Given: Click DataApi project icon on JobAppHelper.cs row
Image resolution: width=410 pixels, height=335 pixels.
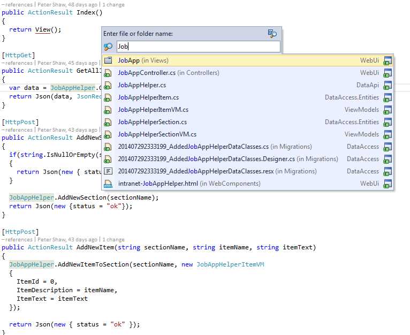Looking at the screenshot, I should click(x=388, y=85).
